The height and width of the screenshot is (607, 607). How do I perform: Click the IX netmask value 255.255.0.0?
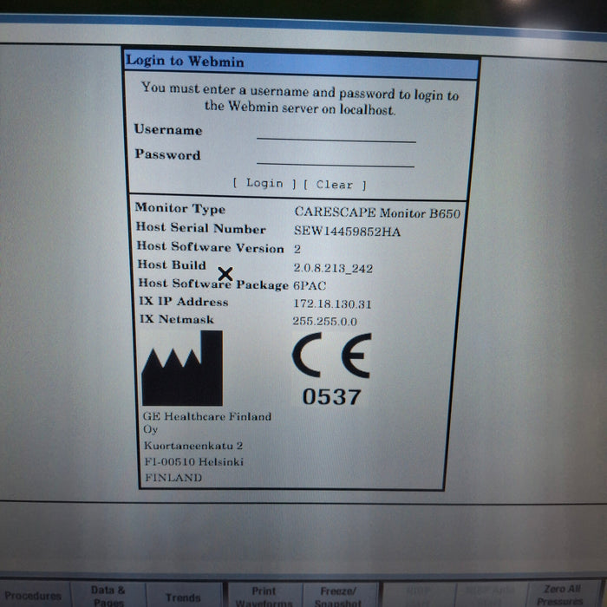(325, 322)
